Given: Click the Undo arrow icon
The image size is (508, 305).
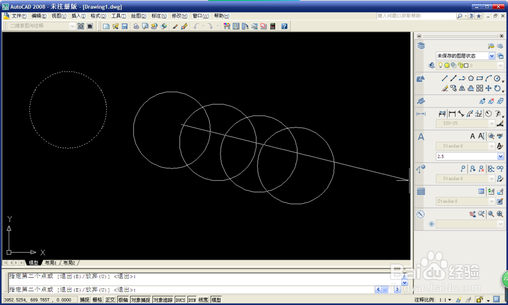Looking at the screenshot, I should click(x=196, y=26).
